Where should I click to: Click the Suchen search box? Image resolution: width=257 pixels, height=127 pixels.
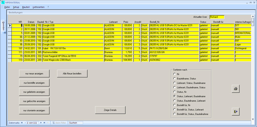[76, 123]
